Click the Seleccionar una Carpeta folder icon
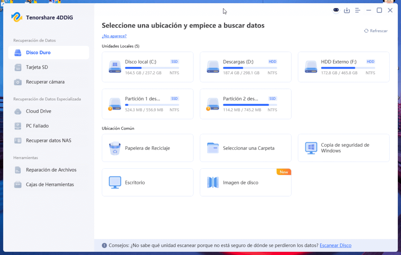 coord(213,148)
